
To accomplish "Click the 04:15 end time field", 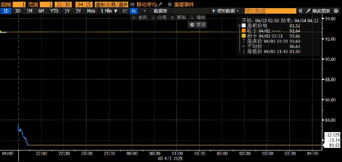I will [x=84, y=4].
